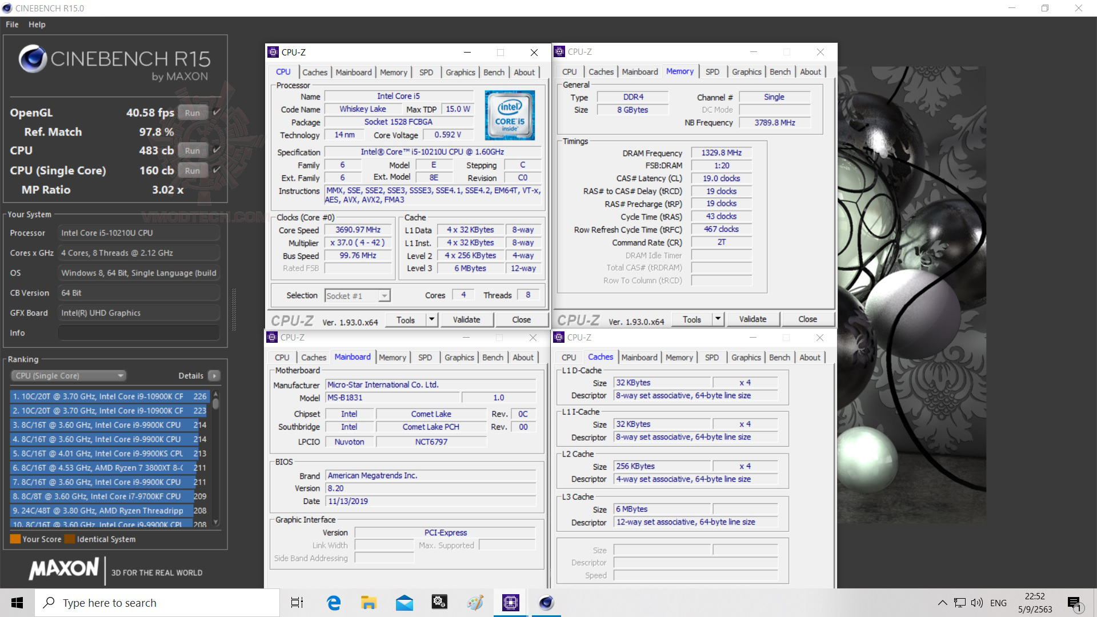Screen dimensions: 1097x617
Task: Click the Task View icon on the taskbar
Action: pyautogui.click(x=297, y=602)
